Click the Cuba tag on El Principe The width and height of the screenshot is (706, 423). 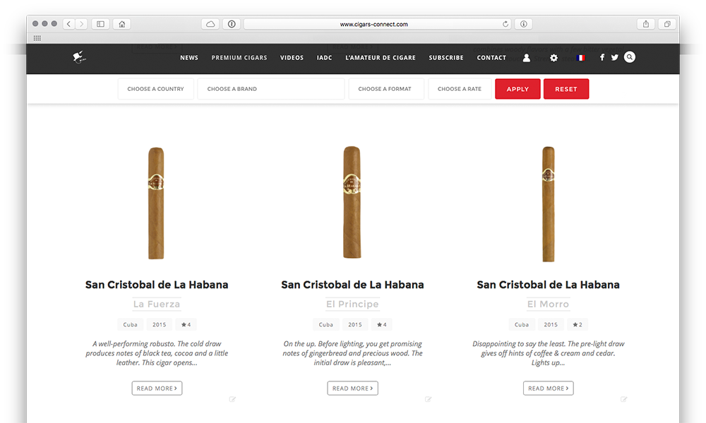tap(326, 324)
